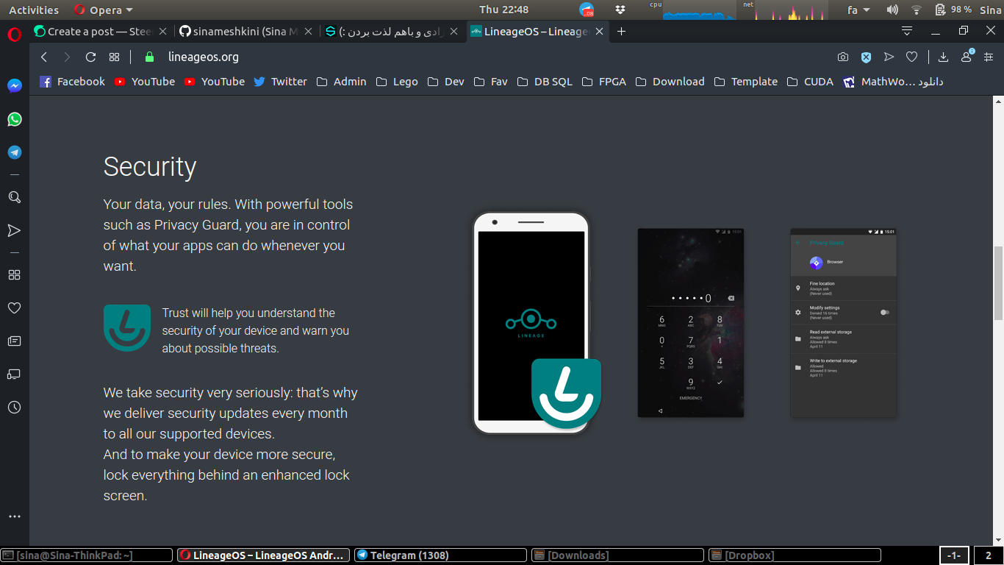Viewport: 1004px width, 565px height.
Task: Open the fa keyboard layout menu
Action: pos(858,10)
